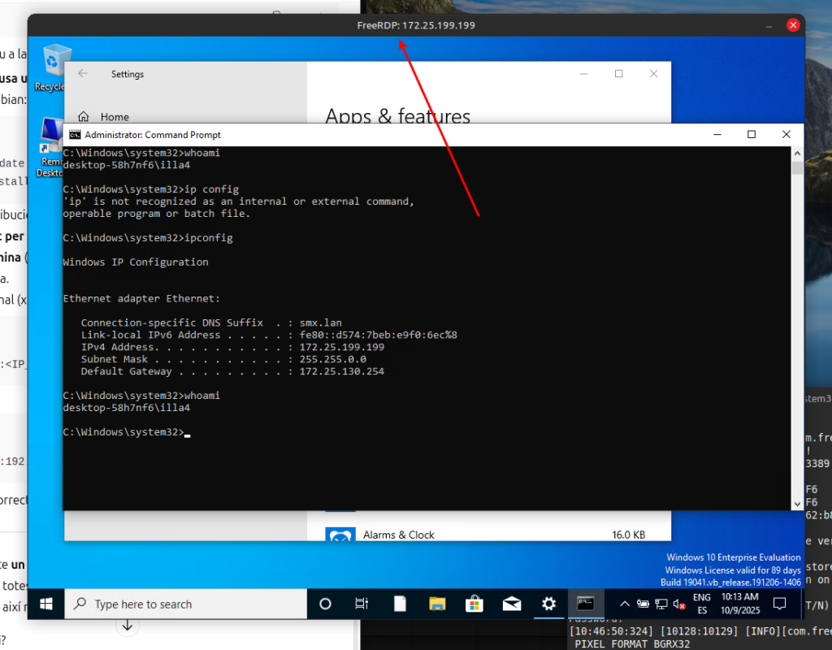Select the Command Prompt taskbar icon
The image size is (832, 650).
[586, 604]
